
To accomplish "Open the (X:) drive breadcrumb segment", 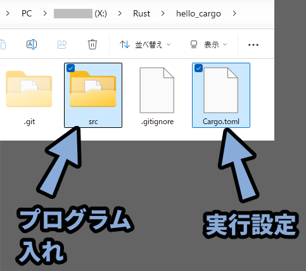I will click(80, 14).
